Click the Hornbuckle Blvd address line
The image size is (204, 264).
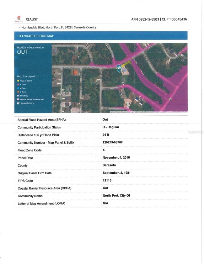pos(59,27)
